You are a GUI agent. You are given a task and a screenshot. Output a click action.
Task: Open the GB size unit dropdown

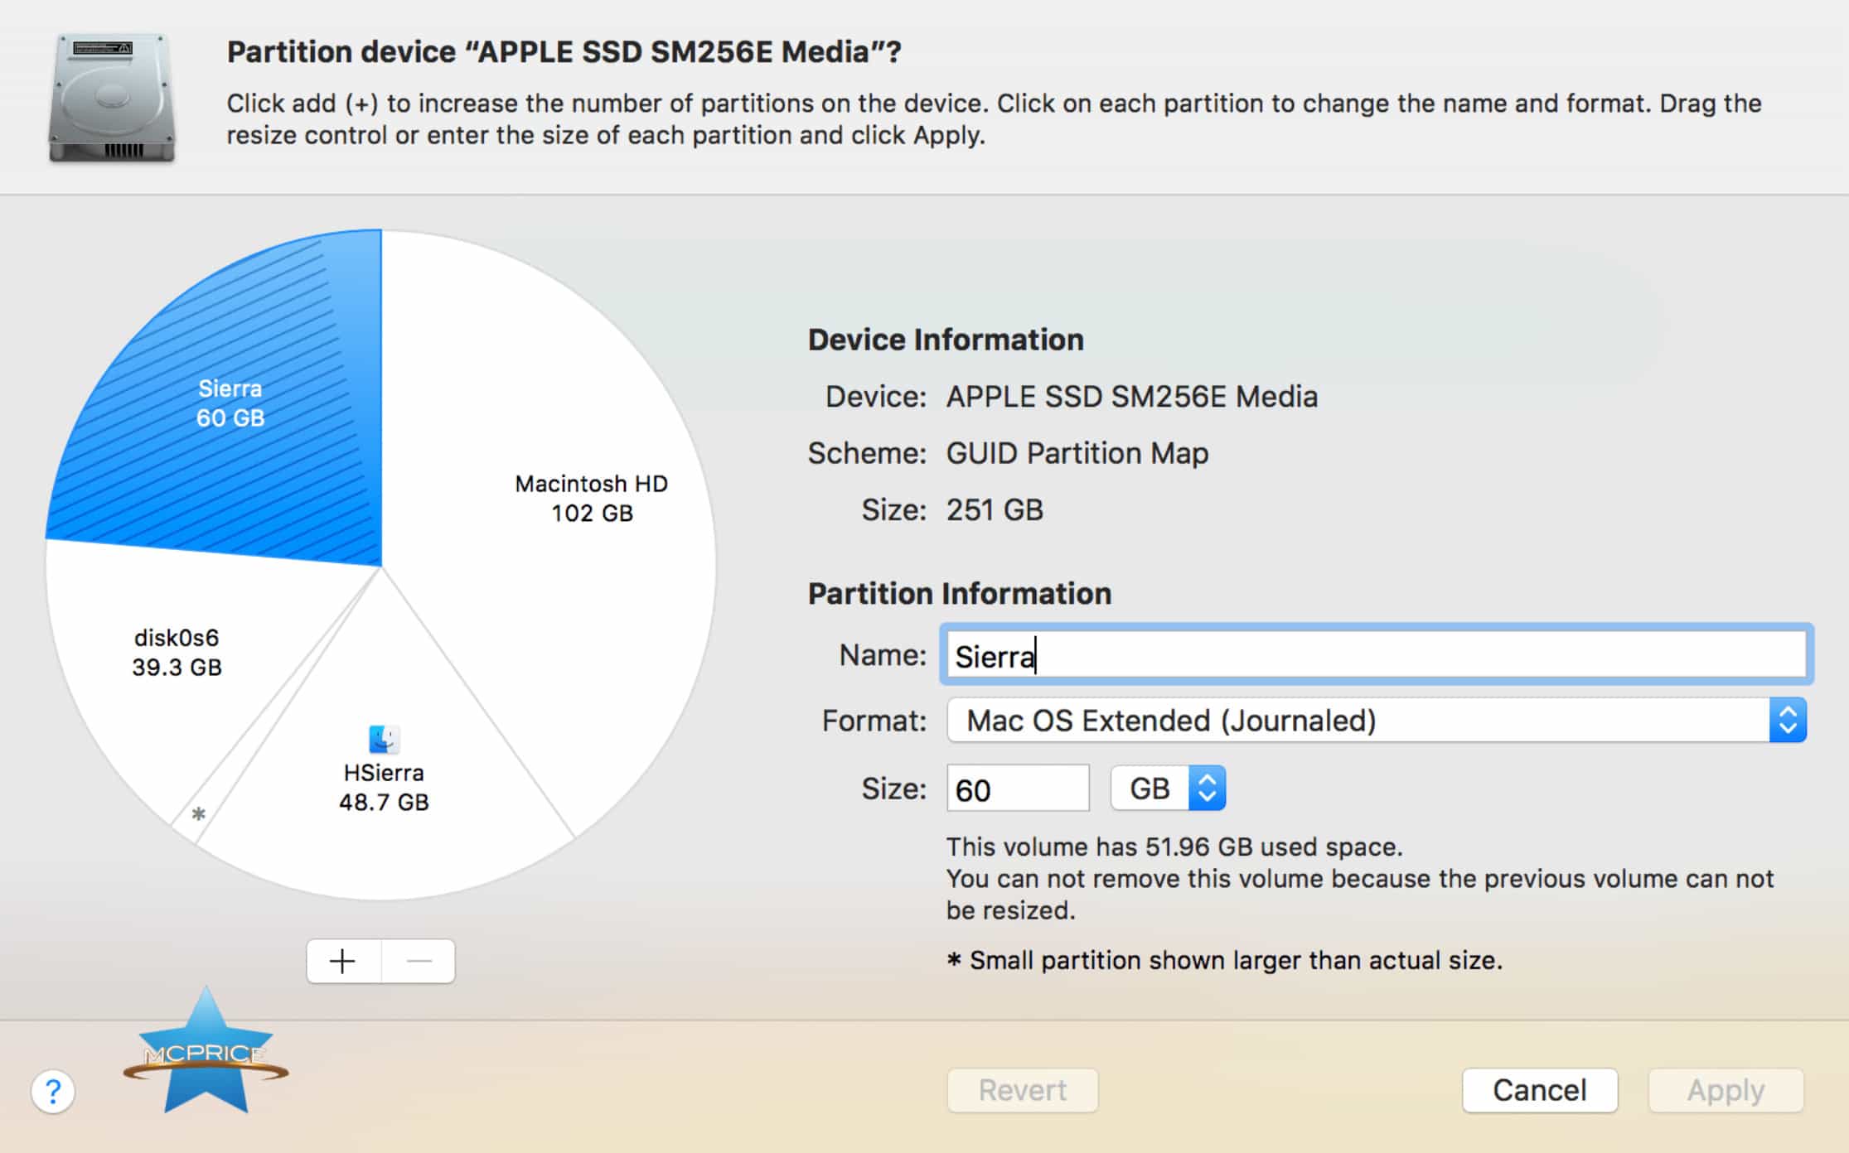coord(1169,789)
